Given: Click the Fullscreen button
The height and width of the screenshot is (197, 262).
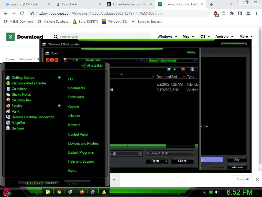Looking at the screenshot, I should tap(237, 167).
